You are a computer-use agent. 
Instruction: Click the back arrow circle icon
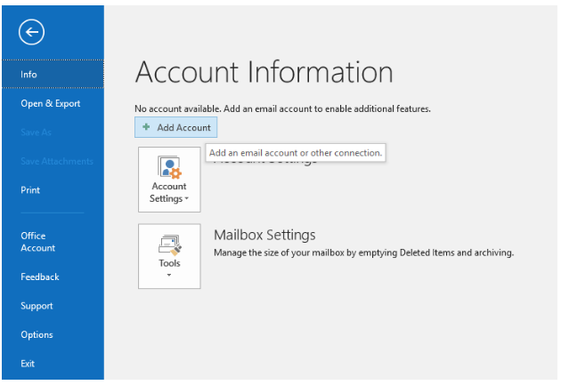click(x=31, y=32)
